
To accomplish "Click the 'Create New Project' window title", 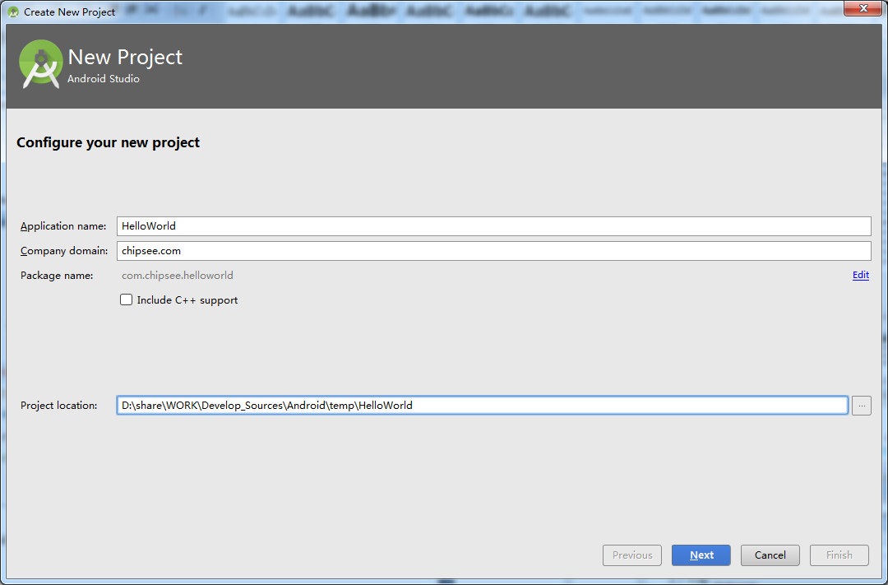I will (x=70, y=12).
